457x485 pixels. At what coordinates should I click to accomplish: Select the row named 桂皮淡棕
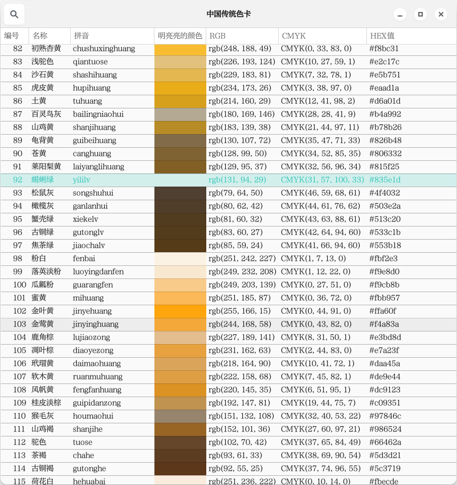(x=228, y=403)
